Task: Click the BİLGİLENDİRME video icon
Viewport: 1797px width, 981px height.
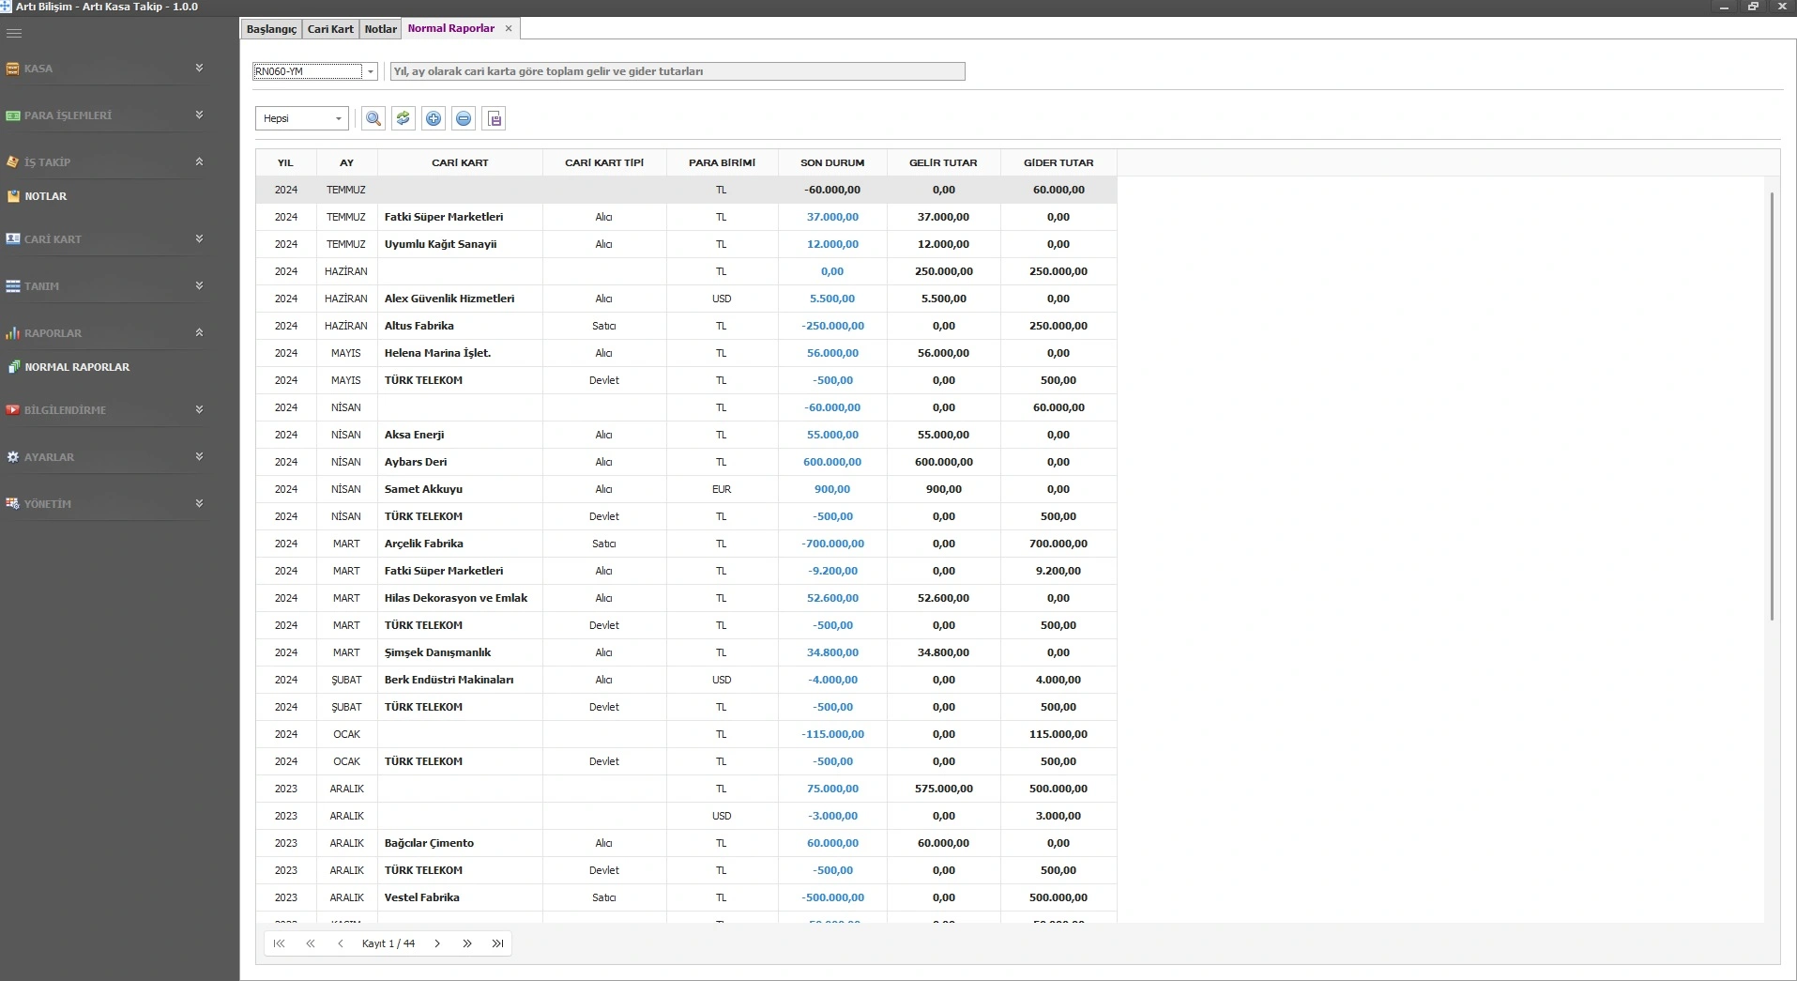Action: (x=13, y=410)
